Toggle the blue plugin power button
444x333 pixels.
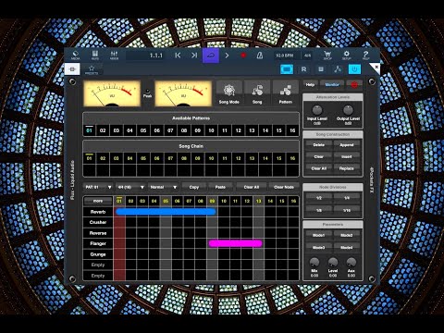[x=354, y=69]
